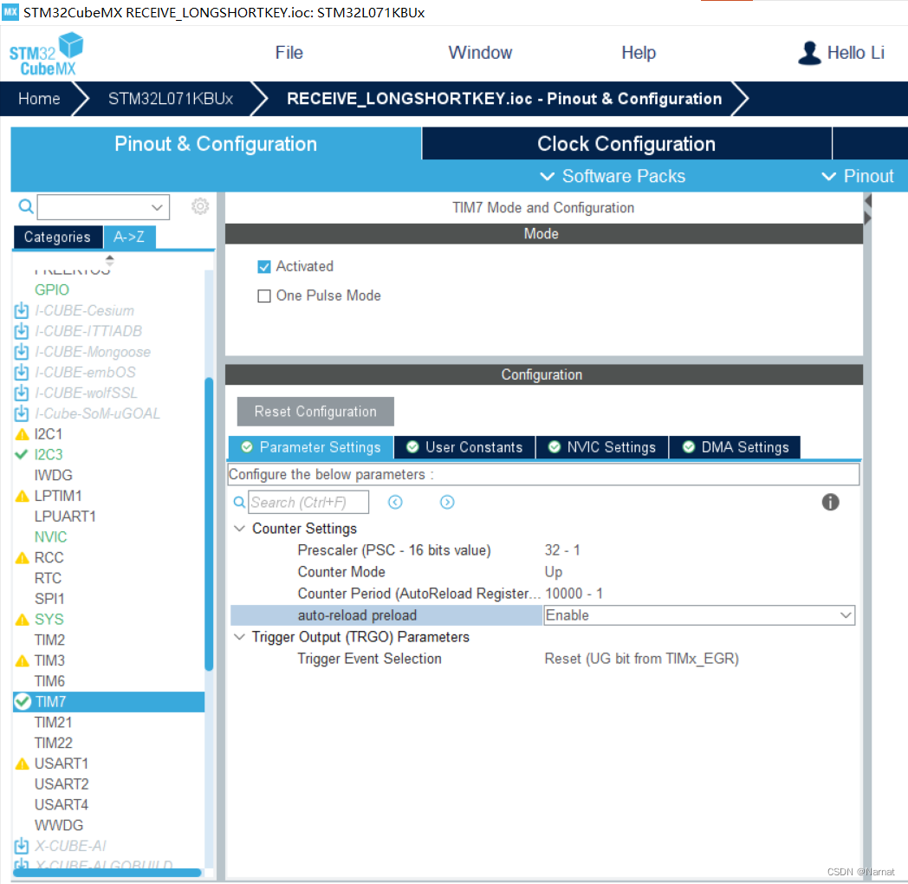The width and height of the screenshot is (908, 884).
Task: Click download icon beside I-CUBE-wolfSSL
Action: point(22,393)
